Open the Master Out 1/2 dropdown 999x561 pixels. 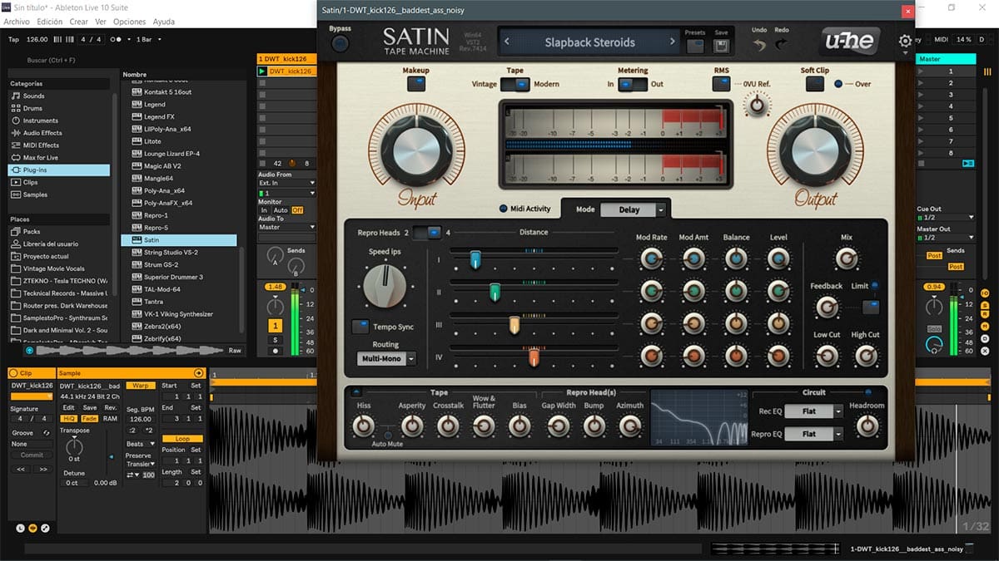(946, 238)
